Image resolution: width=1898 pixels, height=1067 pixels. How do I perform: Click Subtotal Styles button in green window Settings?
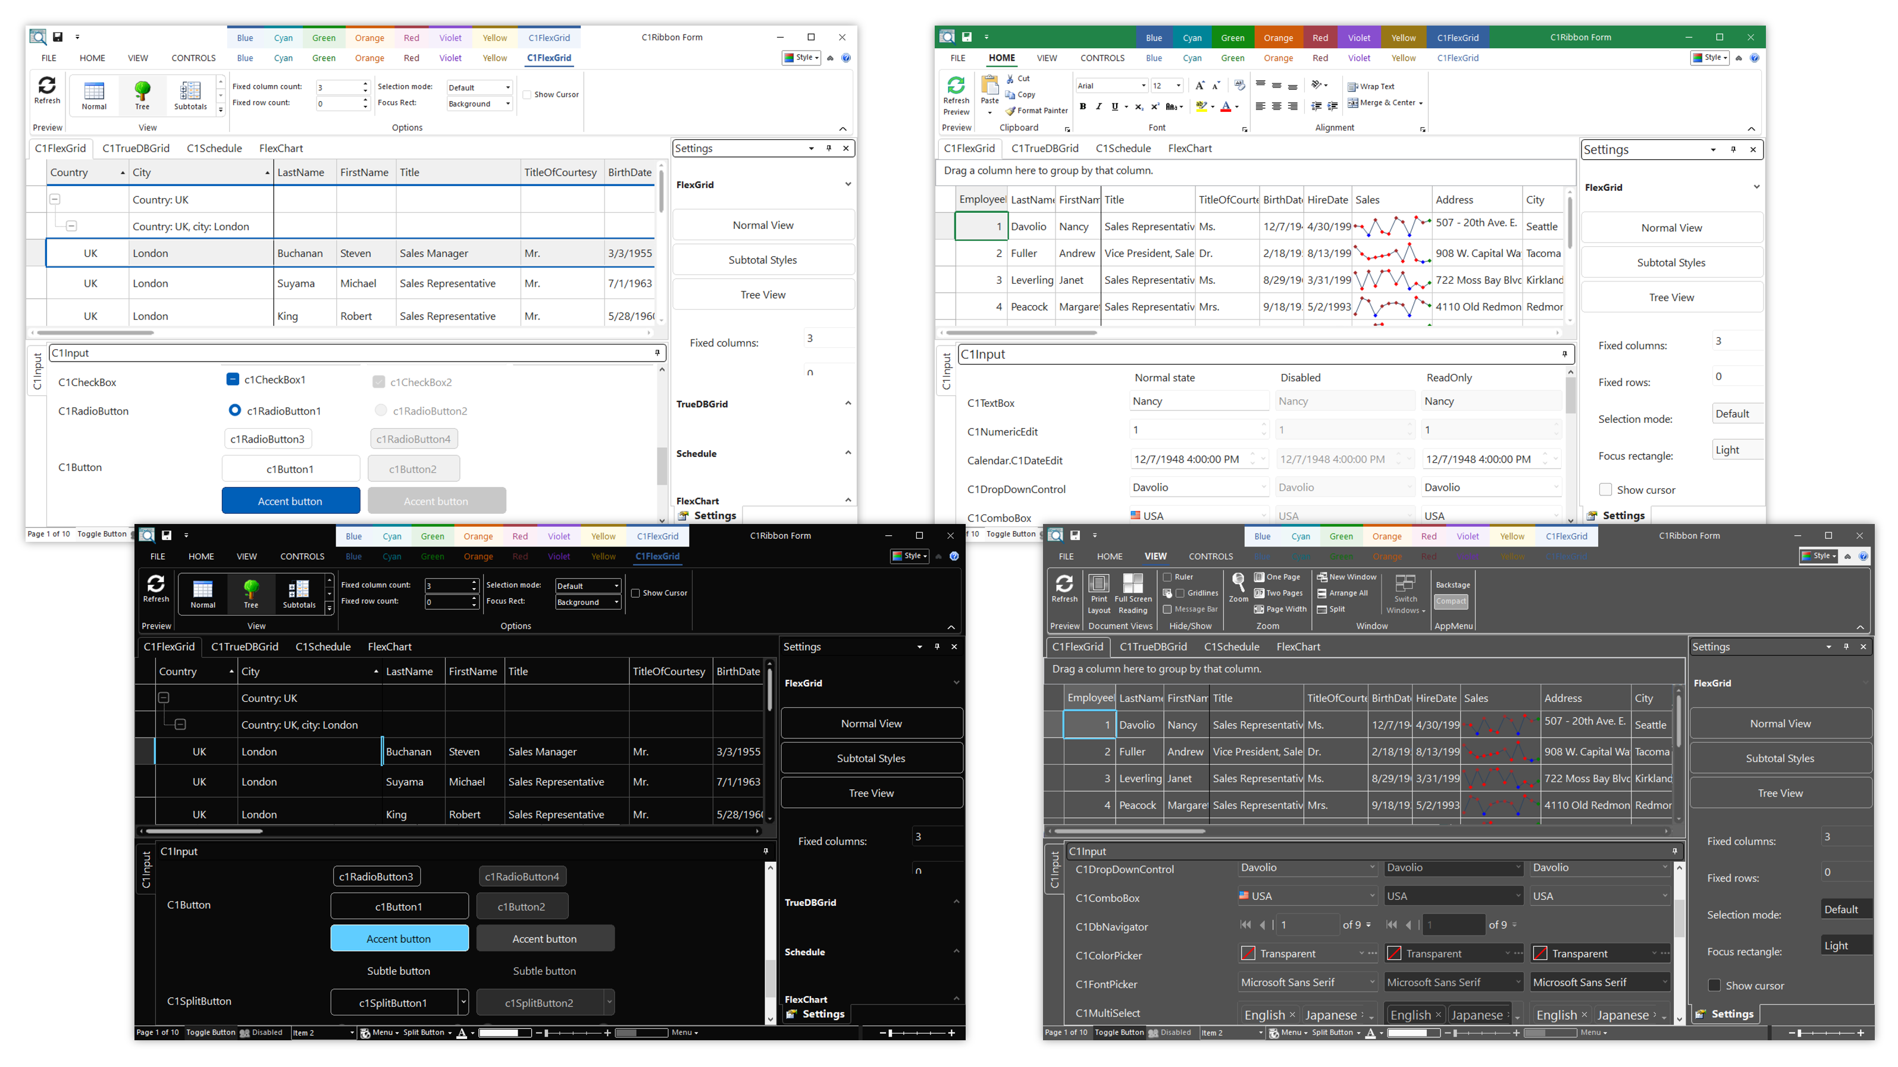[1670, 262]
